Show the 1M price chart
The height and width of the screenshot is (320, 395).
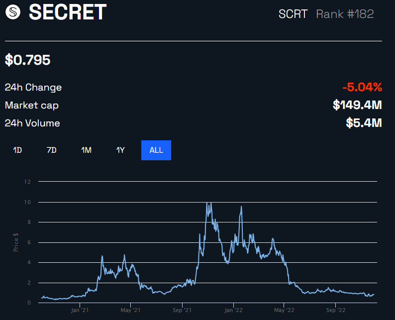[x=86, y=150]
